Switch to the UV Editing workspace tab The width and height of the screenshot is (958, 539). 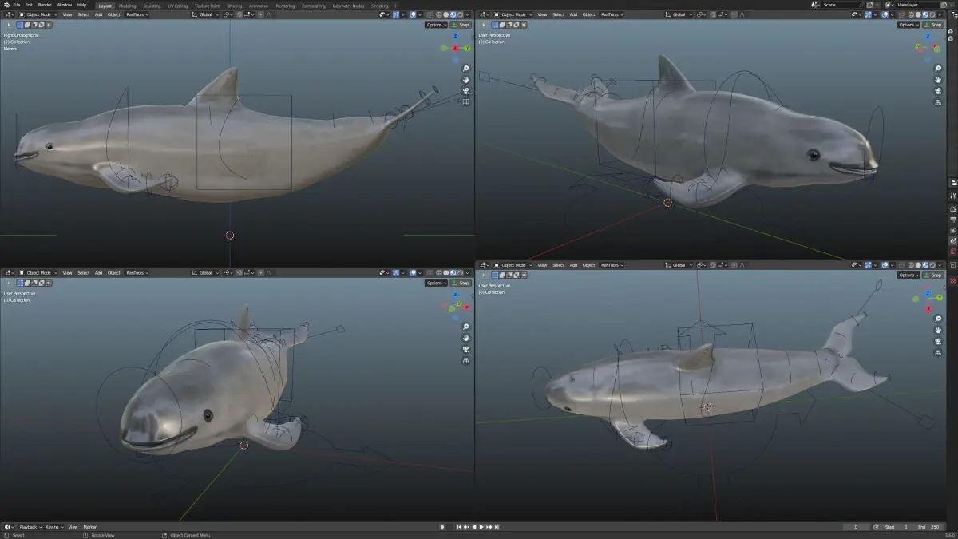pos(178,6)
